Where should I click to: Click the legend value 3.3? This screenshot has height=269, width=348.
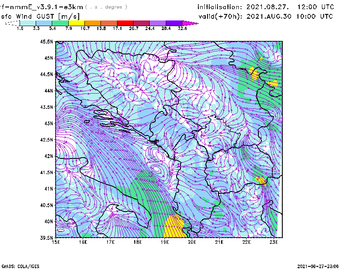click(x=36, y=28)
